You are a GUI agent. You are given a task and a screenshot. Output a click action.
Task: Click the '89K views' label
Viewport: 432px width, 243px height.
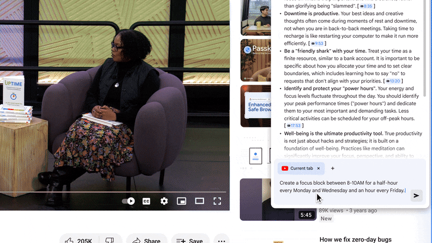331,211
